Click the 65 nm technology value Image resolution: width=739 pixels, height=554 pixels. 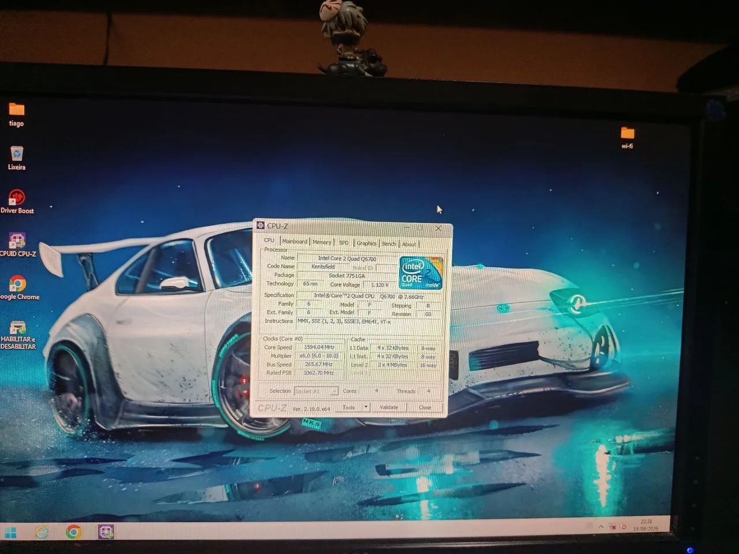310,283
